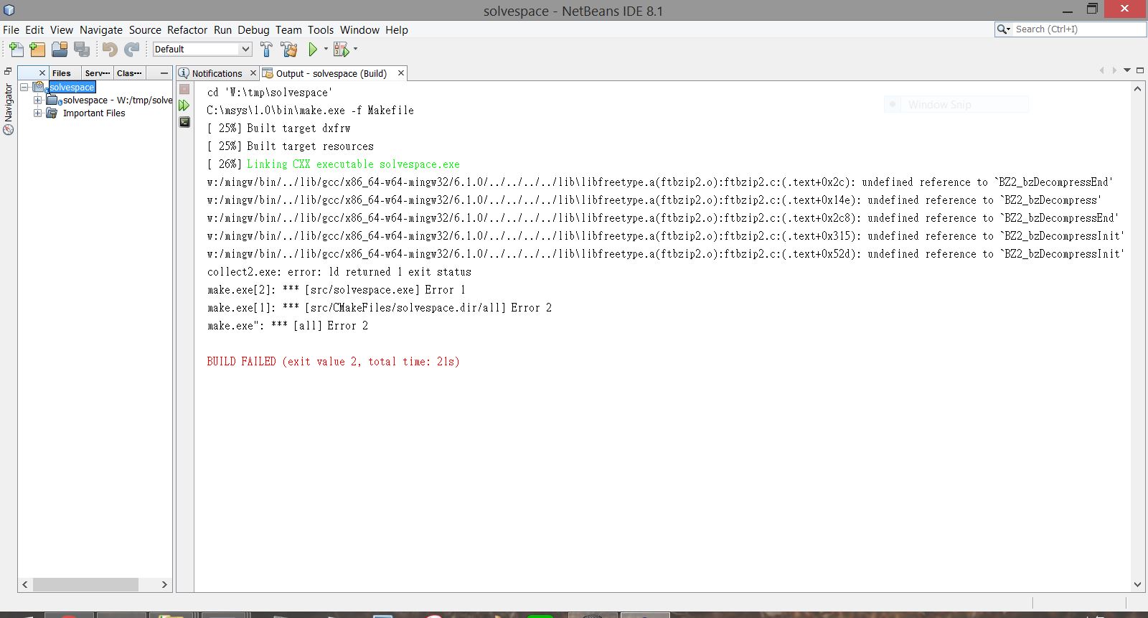Click Output scroll-up arrow

point(1137,89)
